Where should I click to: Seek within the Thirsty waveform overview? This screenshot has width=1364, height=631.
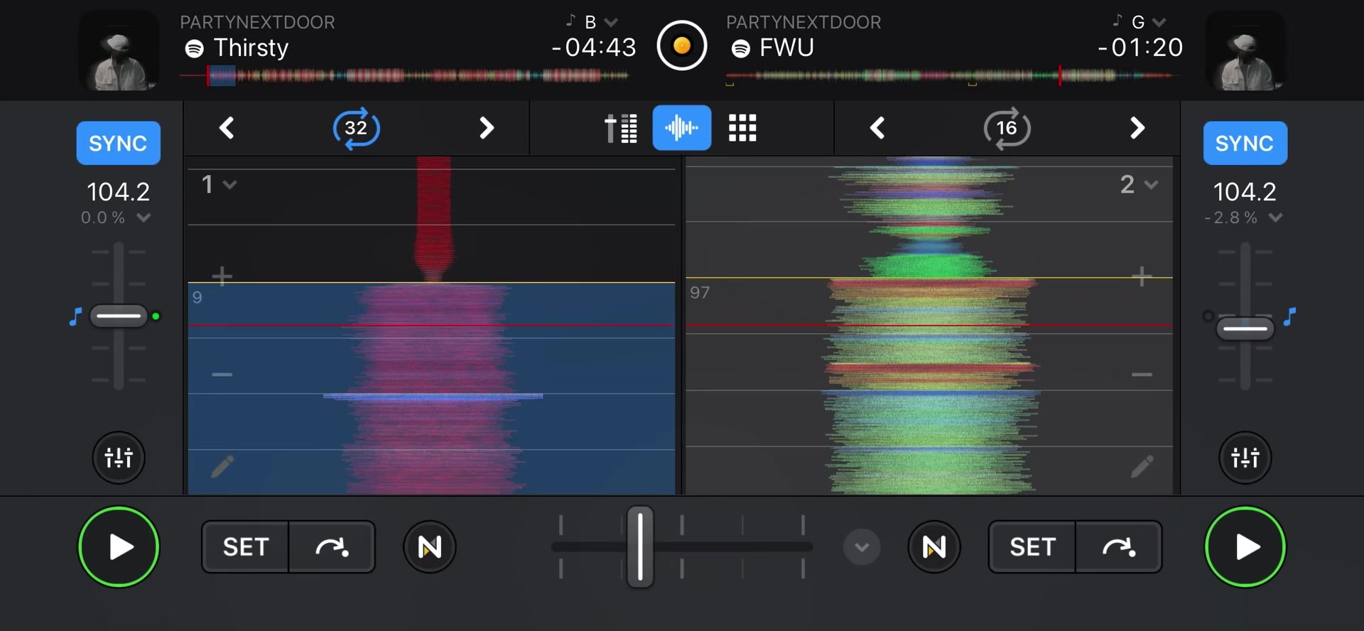[405, 75]
